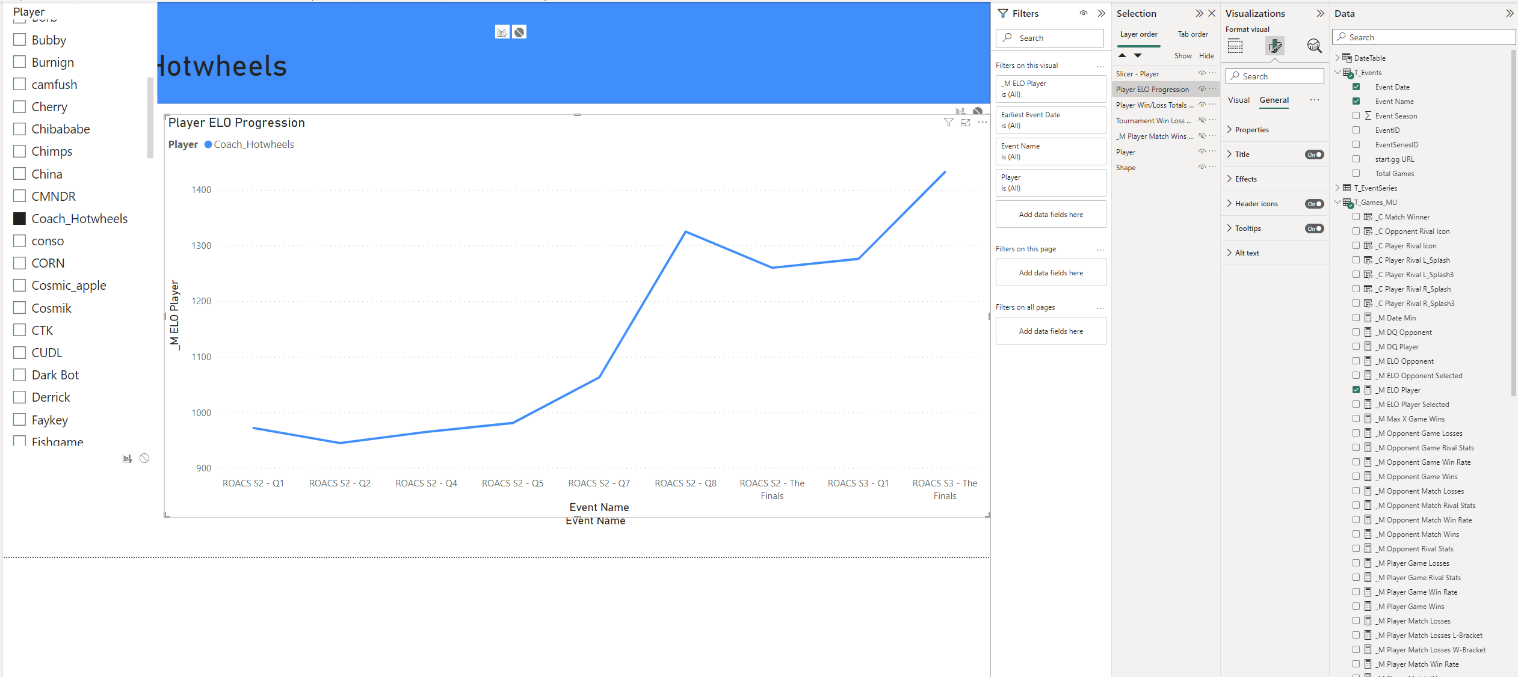This screenshot has height=677, width=1518.
Task: Select the Layer order tab
Action: click(1138, 34)
